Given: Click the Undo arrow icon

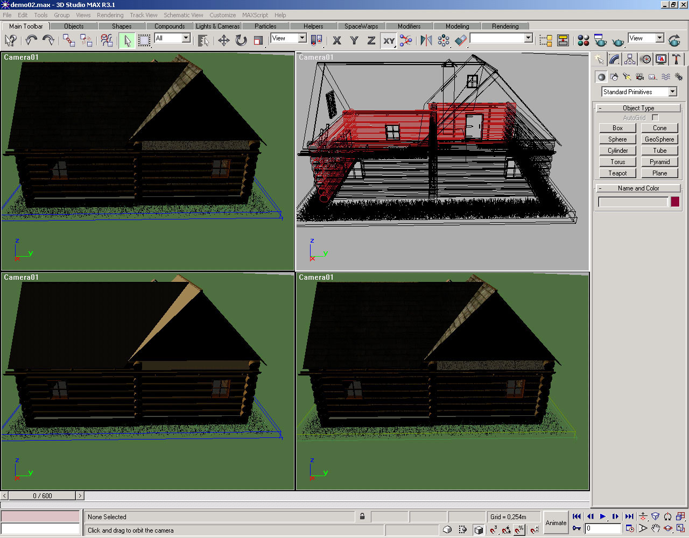Looking at the screenshot, I should [x=31, y=40].
